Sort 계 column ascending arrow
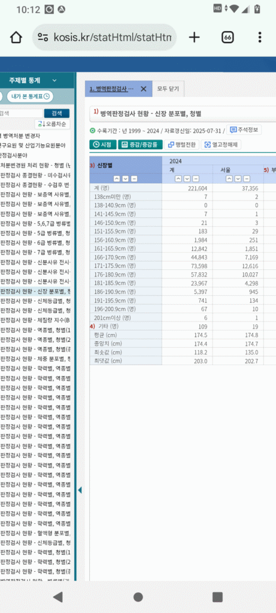The image size is (276, 613). [x=178, y=178]
